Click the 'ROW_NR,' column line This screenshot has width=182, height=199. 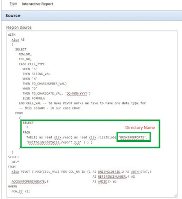[x=25, y=54]
